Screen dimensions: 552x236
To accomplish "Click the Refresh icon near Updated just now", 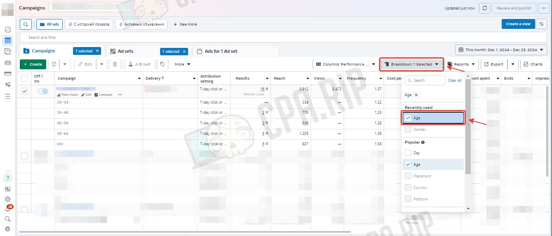I will 485,8.
